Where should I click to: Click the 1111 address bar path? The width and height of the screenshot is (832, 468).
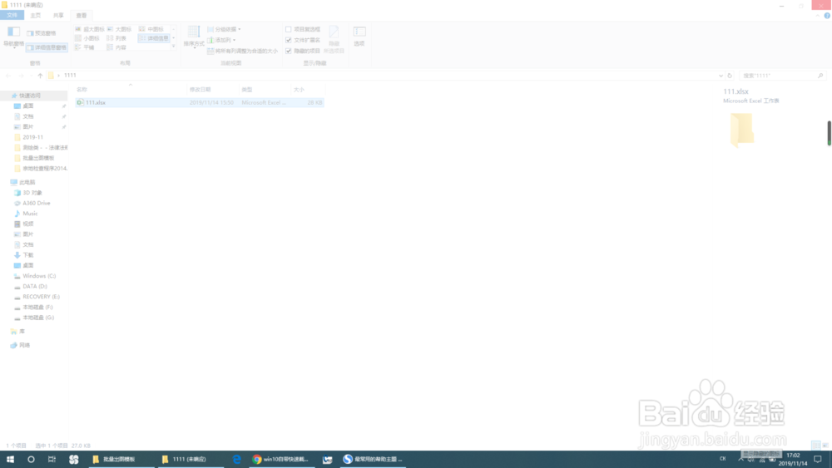pyautogui.click(x=70, y=76)
